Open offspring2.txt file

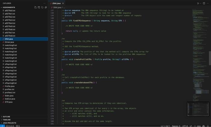11,70
